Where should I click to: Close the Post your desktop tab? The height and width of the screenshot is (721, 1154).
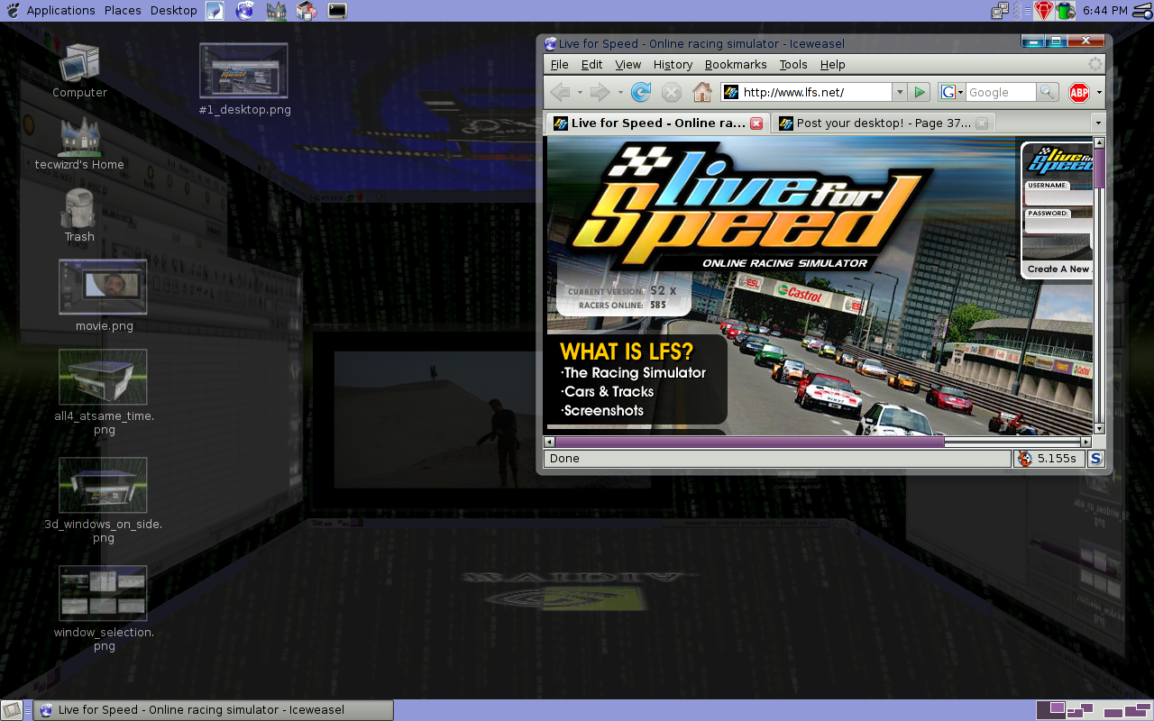pos(982,123)
